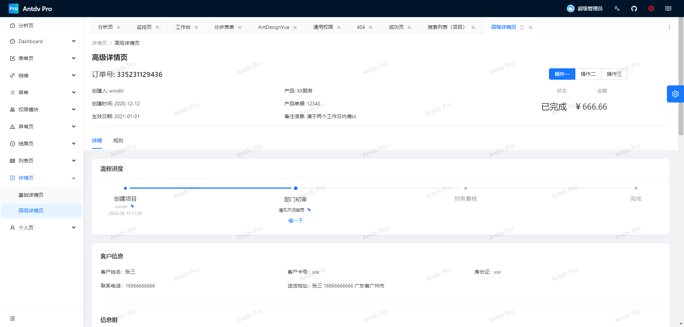Close the 监控页 tab

click(x=157, y=27)
